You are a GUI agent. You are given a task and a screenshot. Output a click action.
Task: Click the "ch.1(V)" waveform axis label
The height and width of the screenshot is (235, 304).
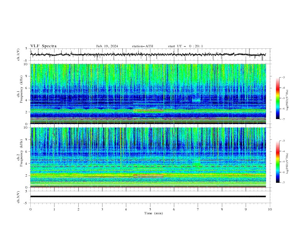point(18,55)
